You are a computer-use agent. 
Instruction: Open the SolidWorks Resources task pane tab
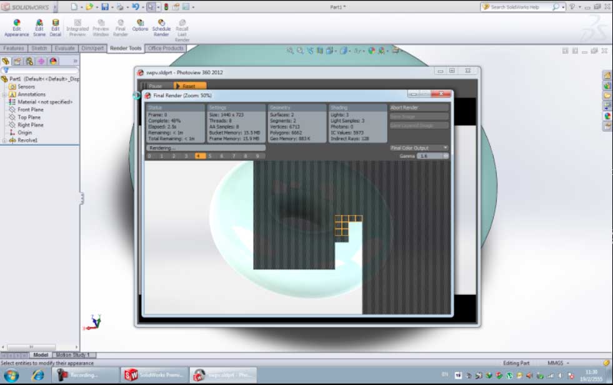tap(607, 76)
